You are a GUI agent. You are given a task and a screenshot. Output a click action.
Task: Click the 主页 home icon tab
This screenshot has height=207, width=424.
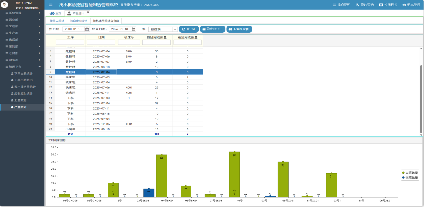(x=55, y=13)
